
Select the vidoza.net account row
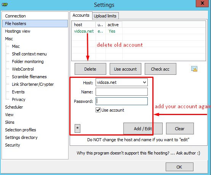(x=139, y=31)
